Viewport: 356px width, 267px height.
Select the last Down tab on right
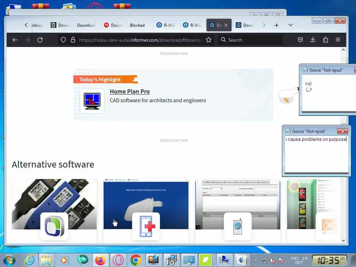245,25
